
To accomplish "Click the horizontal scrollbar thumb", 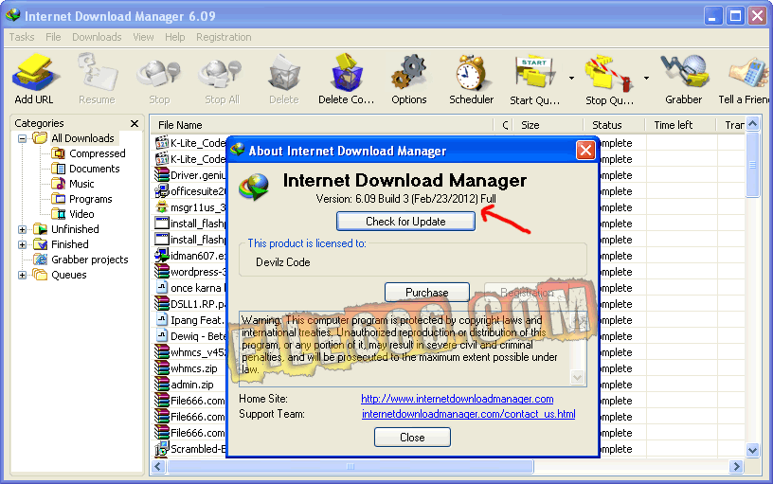I will coord(350,466).
